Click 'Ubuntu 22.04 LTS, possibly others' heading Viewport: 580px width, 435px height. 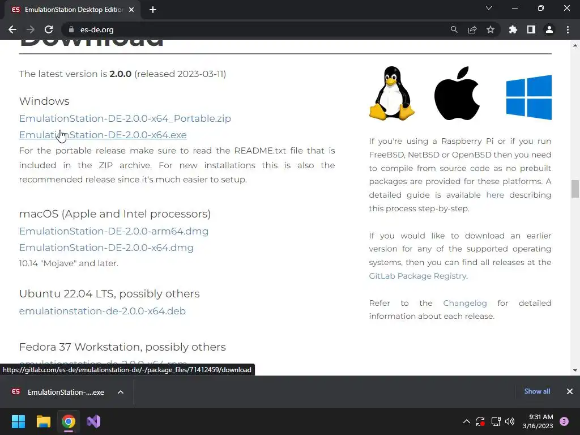click(109, 294)
